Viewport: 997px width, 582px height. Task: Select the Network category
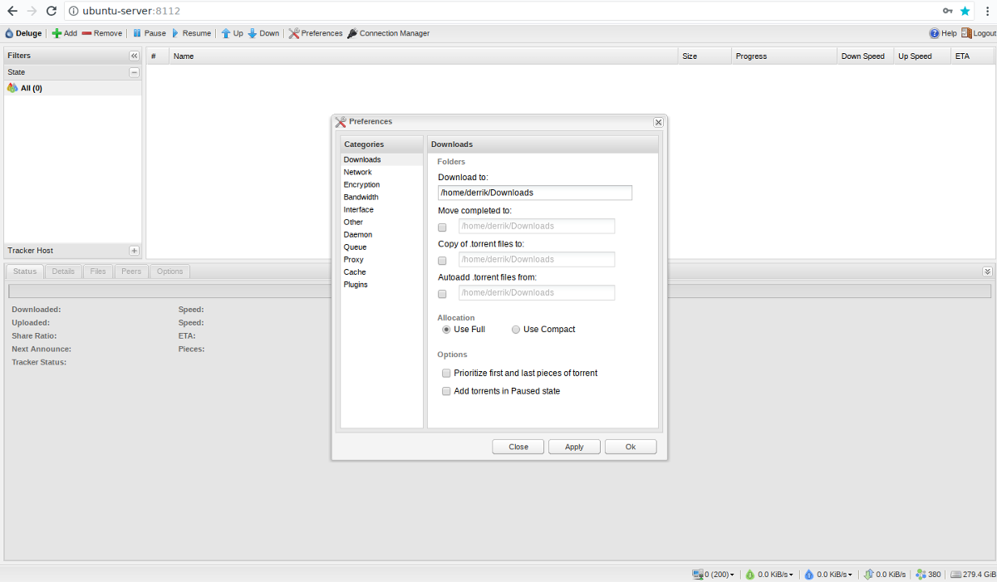[x=381, y=172]
